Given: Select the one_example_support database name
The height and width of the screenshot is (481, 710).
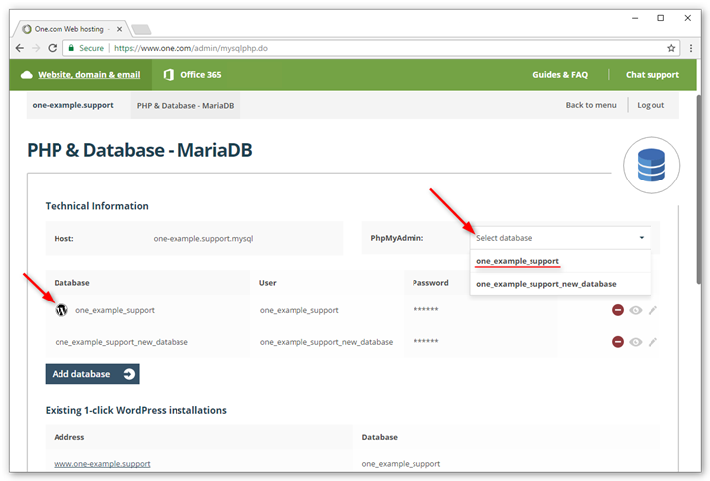Looking at the screenshot, I should click(115, 310).
